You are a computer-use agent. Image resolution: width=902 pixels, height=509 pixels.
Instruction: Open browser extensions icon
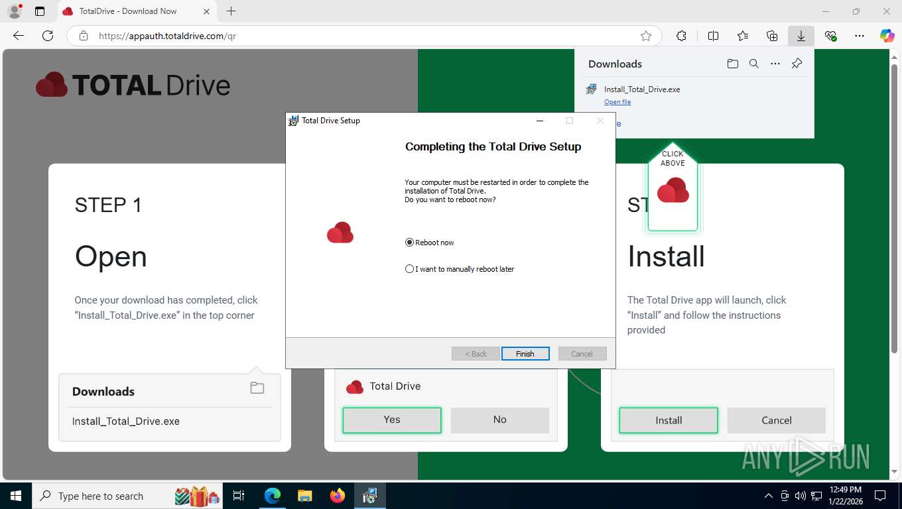pos(681,36)
